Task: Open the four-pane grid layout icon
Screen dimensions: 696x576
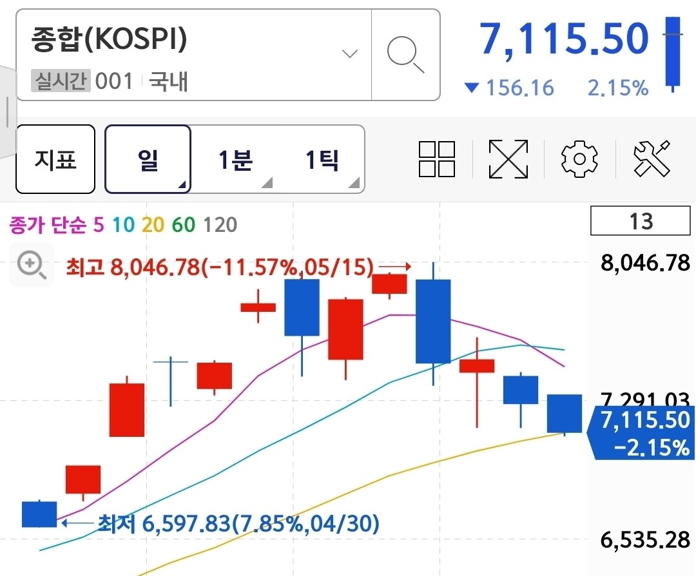Action: click(x=437, y=159)
